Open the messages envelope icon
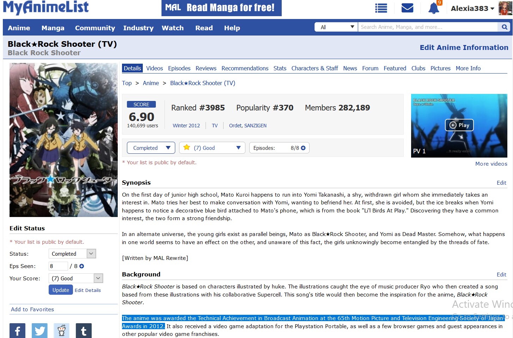 pos(407,8)
